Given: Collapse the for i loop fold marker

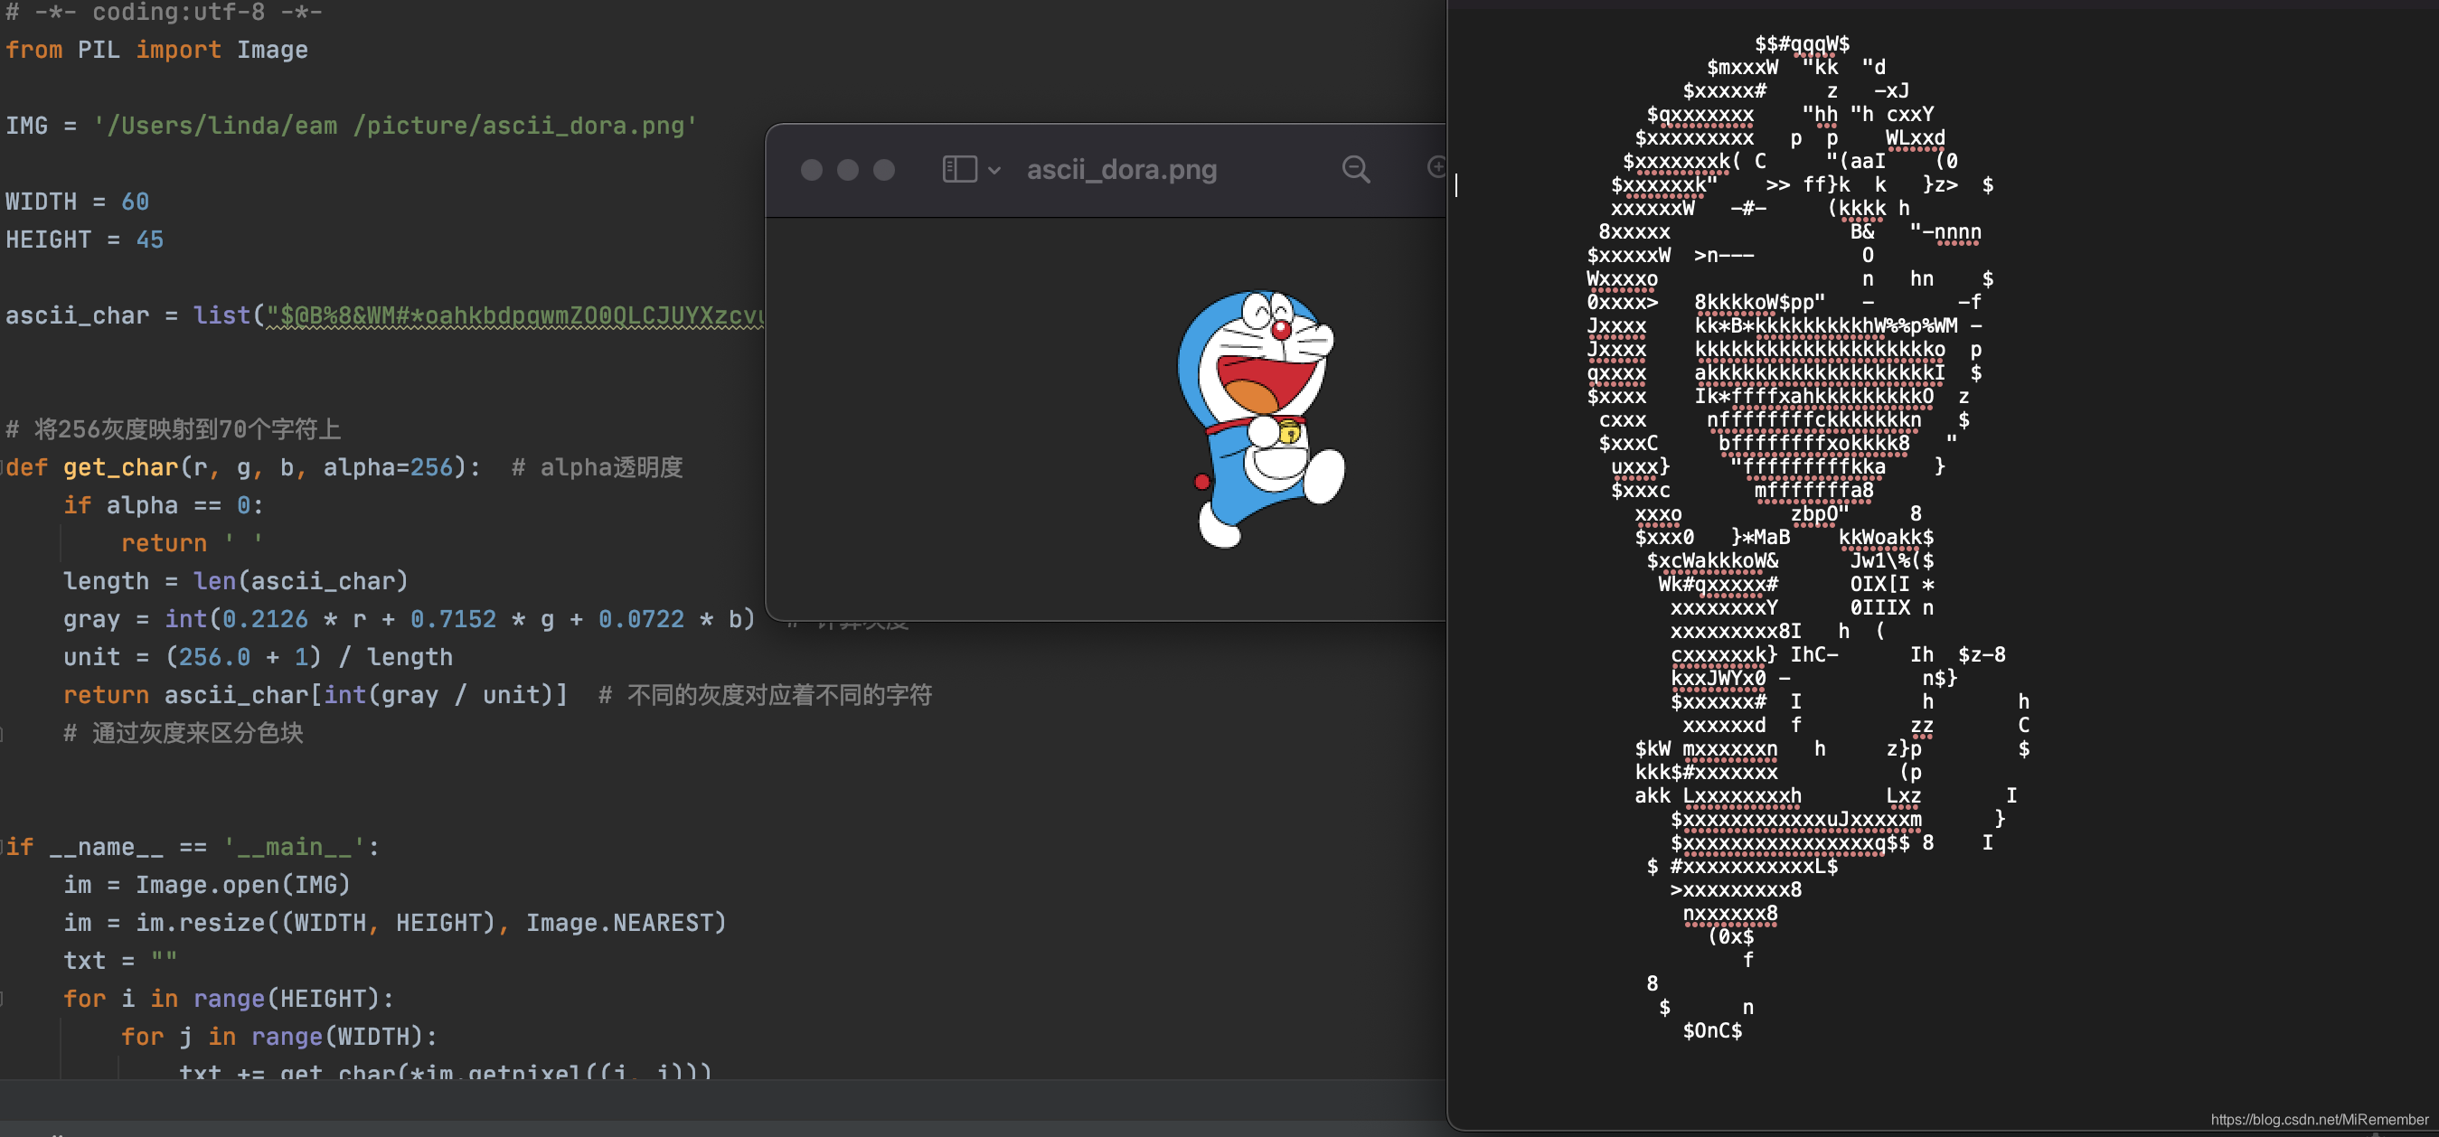Looking at the screenshot, I should (x=3, y=998).
